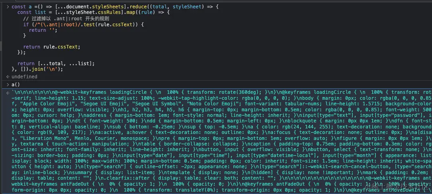The height and width of the screenshot is (194, 432).
Task: Click the output line starting 'f, "Apple Color Emoji"'
Action: pyautogui.click(x=222, y=104)
